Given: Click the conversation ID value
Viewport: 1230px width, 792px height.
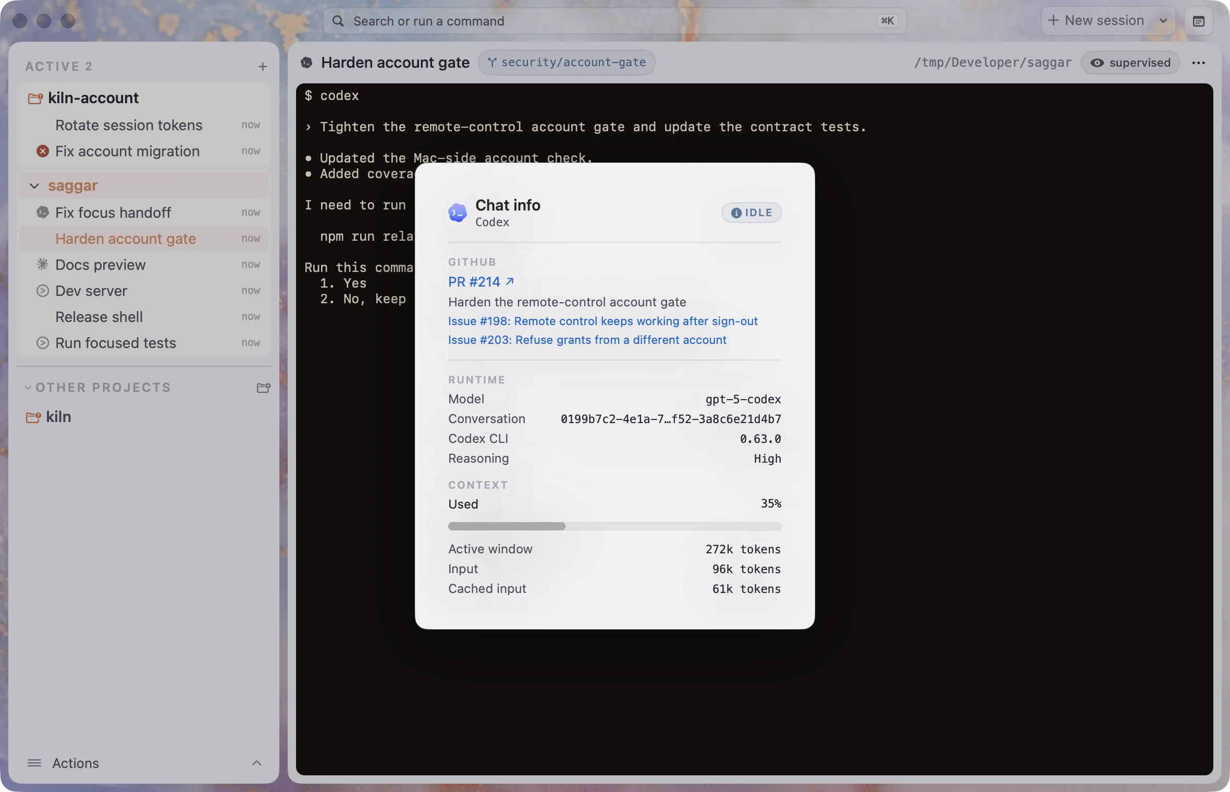Looking at the screenshot, I should pyautogui.click(x=671, y=419).
